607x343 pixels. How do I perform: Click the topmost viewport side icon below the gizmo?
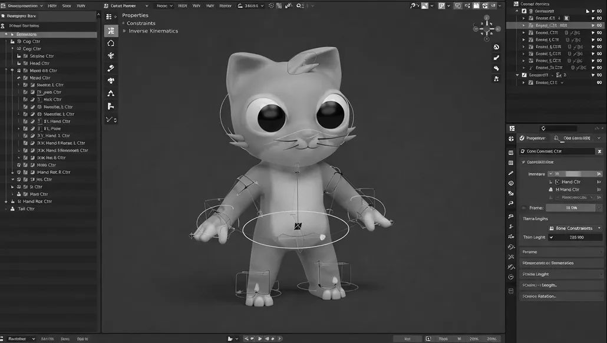[x=496, y=47]
